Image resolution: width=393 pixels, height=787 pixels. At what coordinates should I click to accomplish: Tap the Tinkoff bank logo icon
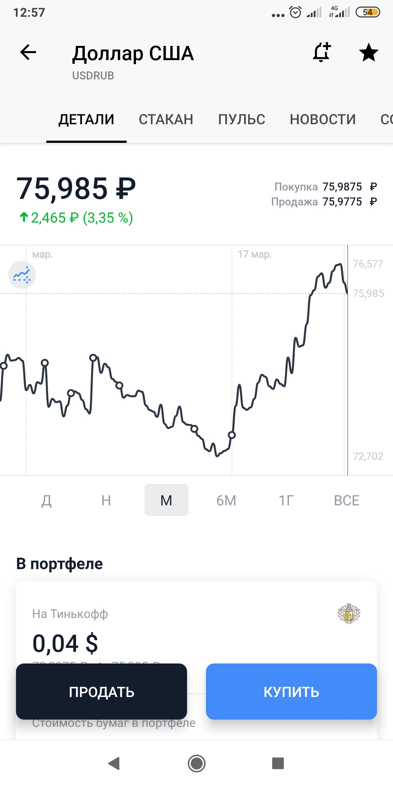pyautogui.click(x=349, y=614)
